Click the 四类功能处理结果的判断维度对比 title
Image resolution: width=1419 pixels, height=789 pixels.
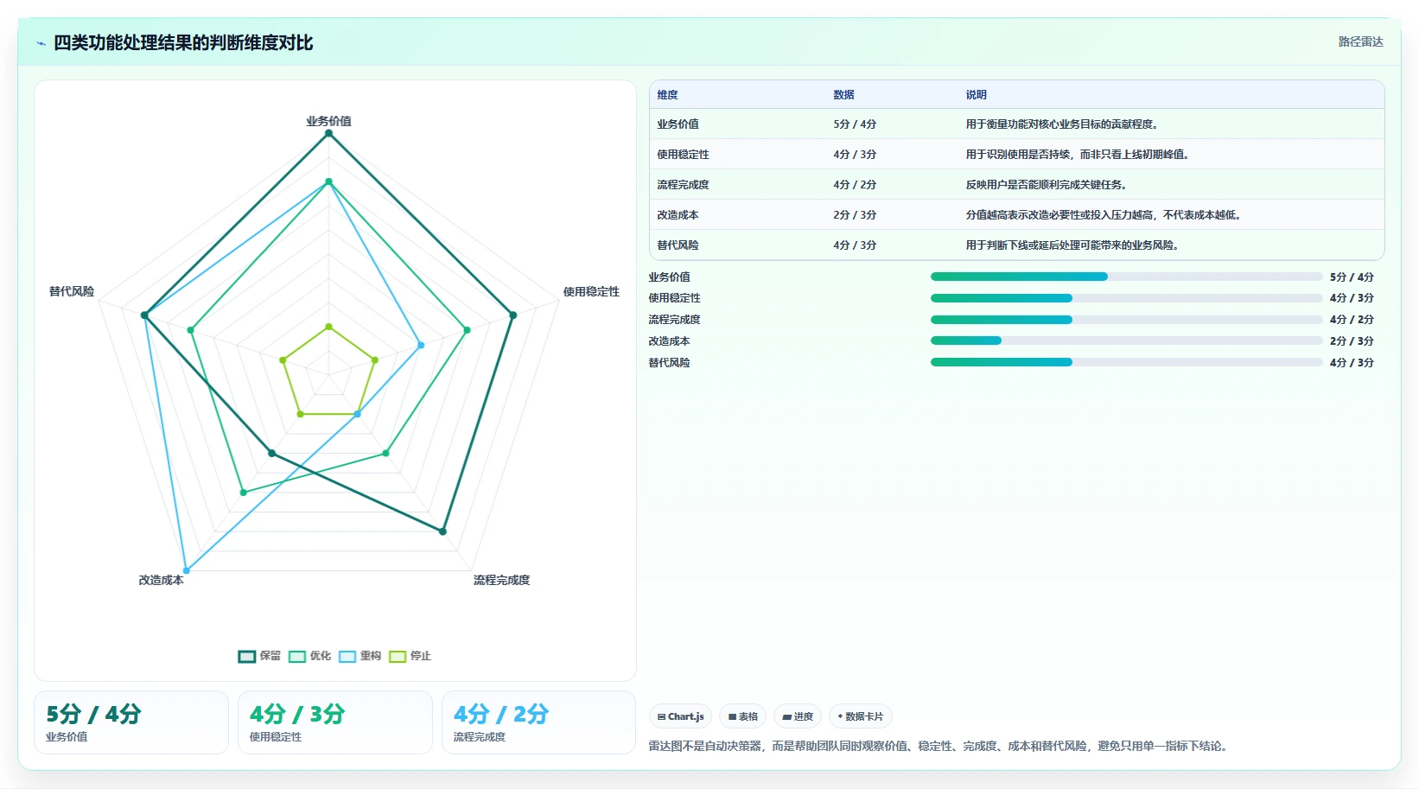pos(183,43)
